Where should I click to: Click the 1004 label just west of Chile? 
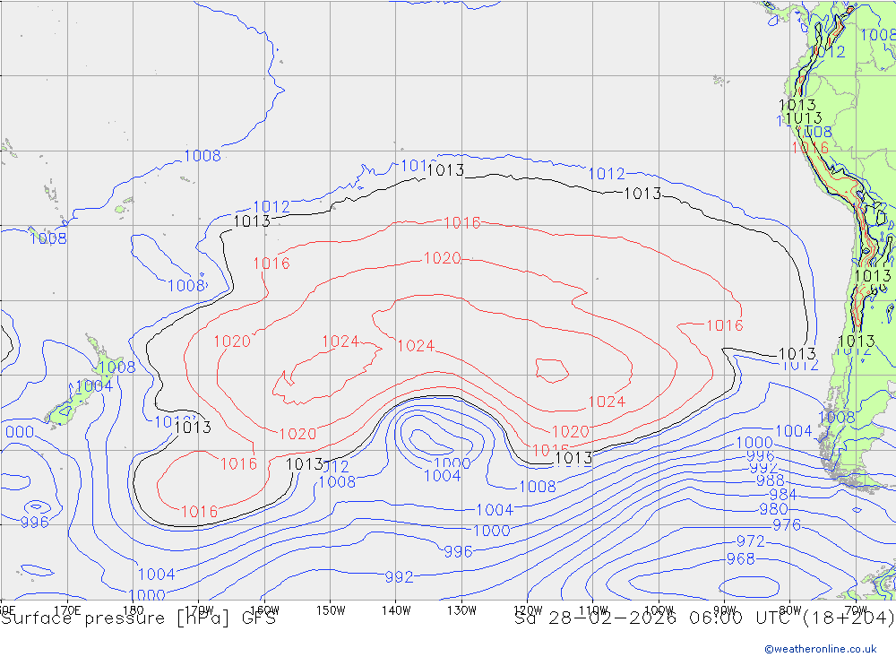pyautogui.click(x=794, y=430)
